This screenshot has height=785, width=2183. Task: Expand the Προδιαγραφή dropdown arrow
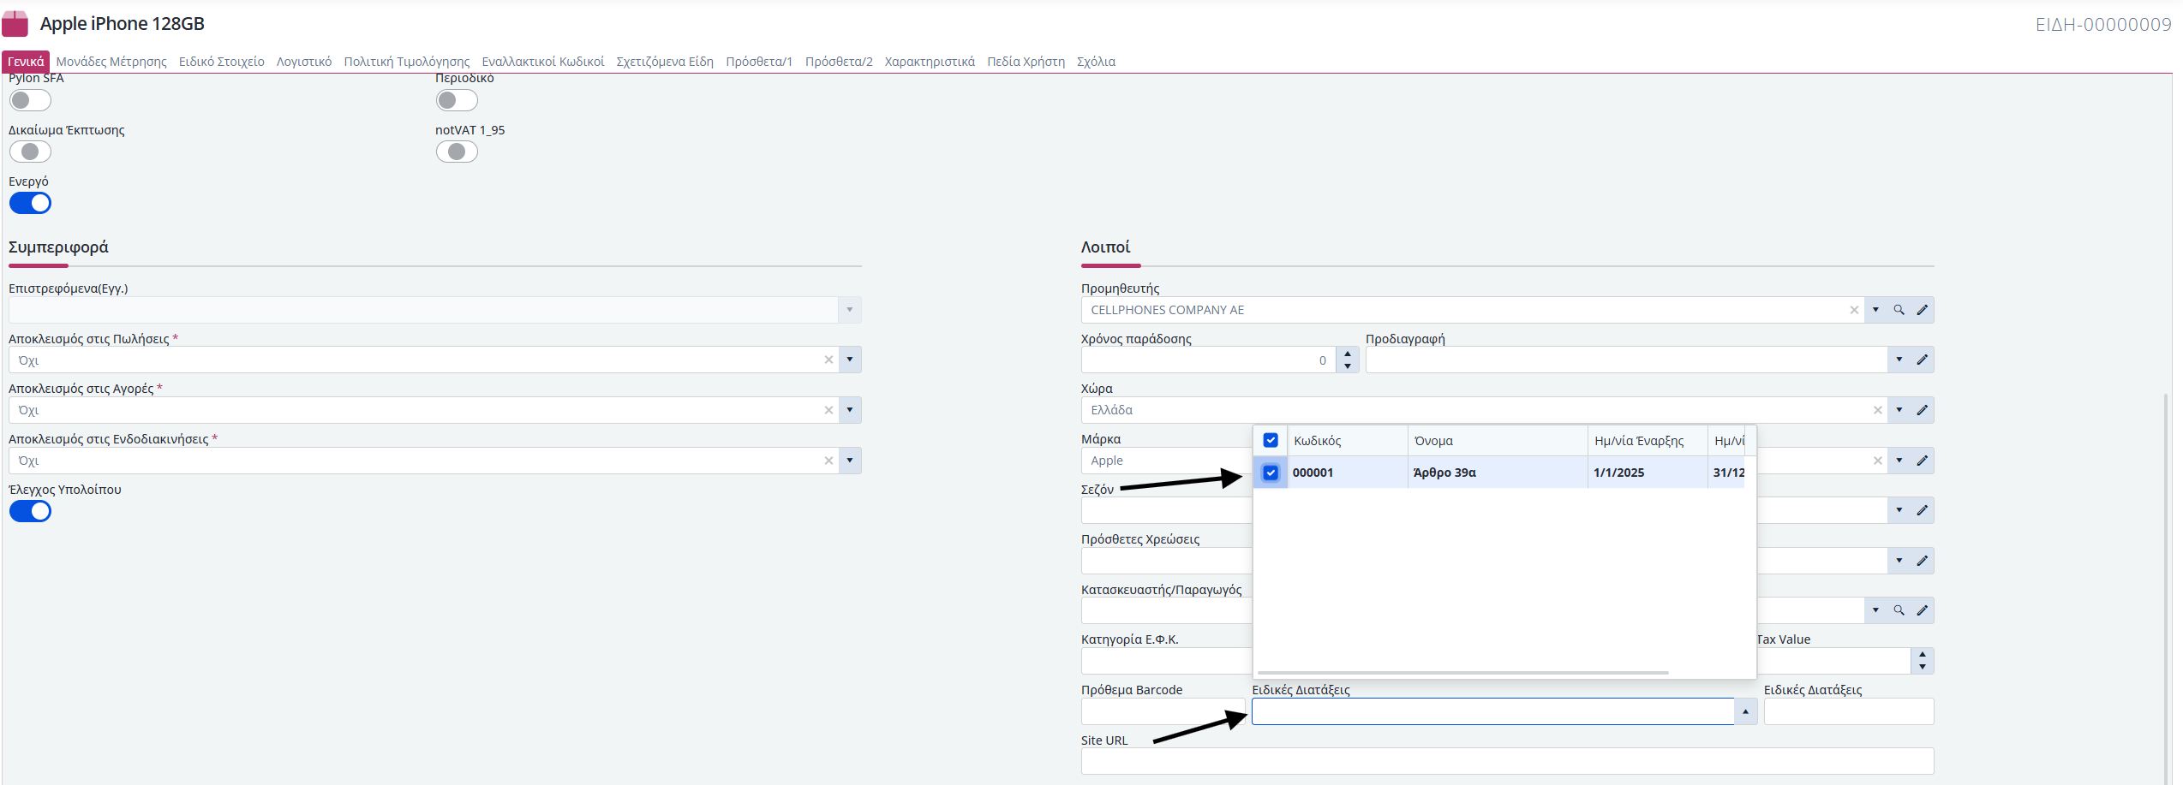click(x=1899, y=360)
